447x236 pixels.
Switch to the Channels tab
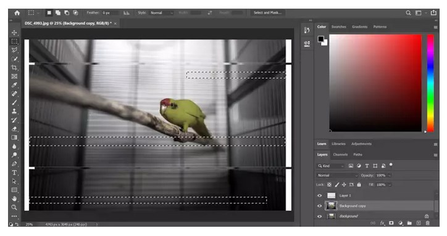(340, 155)
